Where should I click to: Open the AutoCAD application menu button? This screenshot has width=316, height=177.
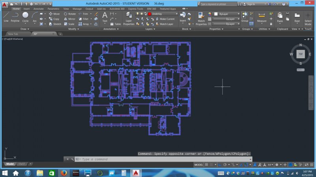(4, 4)
